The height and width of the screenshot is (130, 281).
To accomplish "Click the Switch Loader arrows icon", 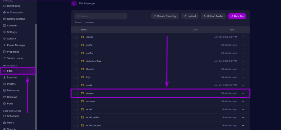I will (4, 58).
